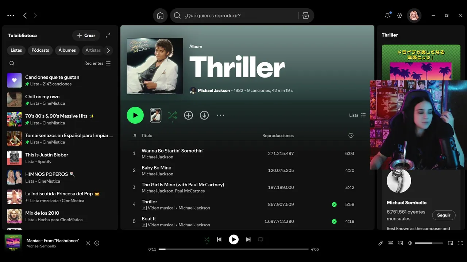
Task: Download the Thriller album
Action: 204,115
